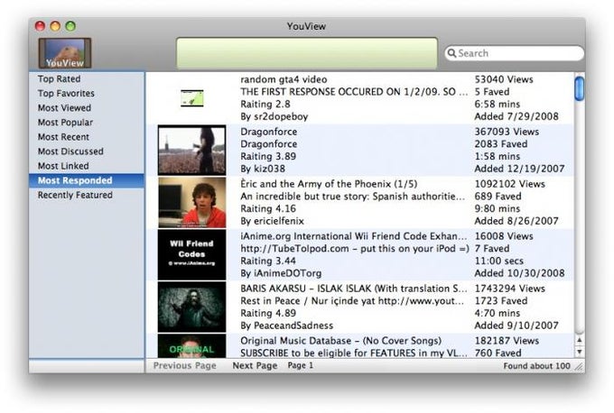Click the 'Dragonforce' title in the top line

point(269,132)
